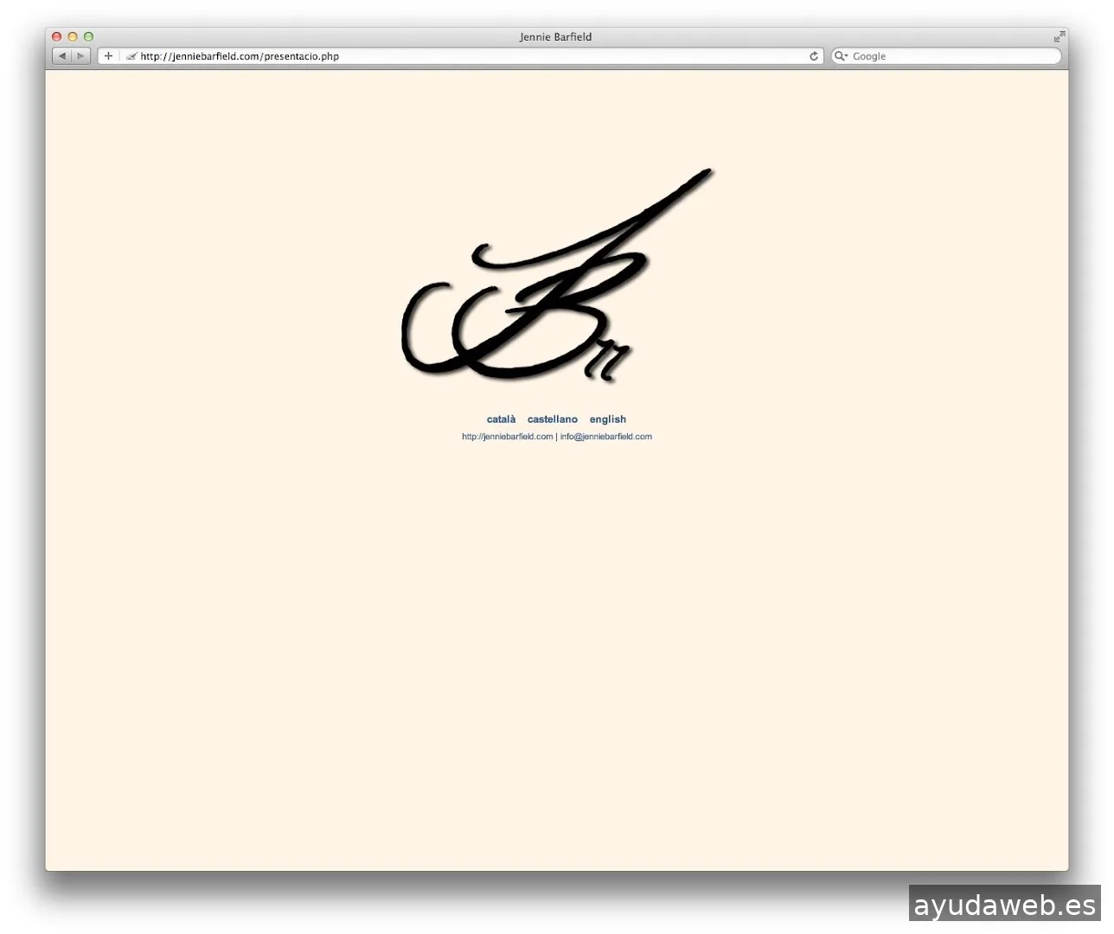Switch to the english language link

point(607,419)
